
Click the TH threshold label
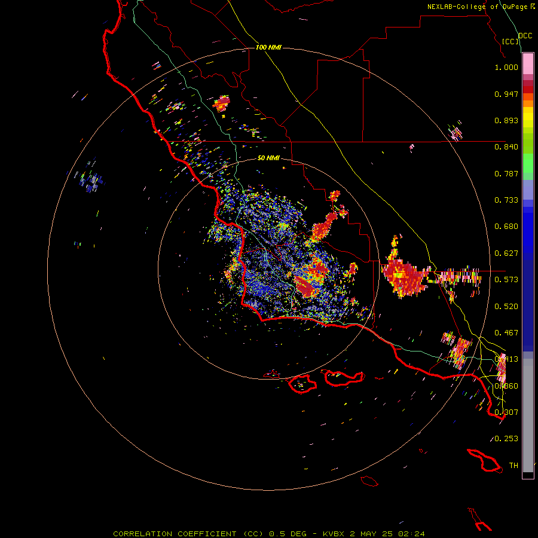click(513, 466)
